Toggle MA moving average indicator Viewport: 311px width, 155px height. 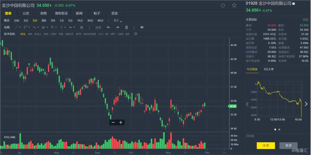click(30, 34)
